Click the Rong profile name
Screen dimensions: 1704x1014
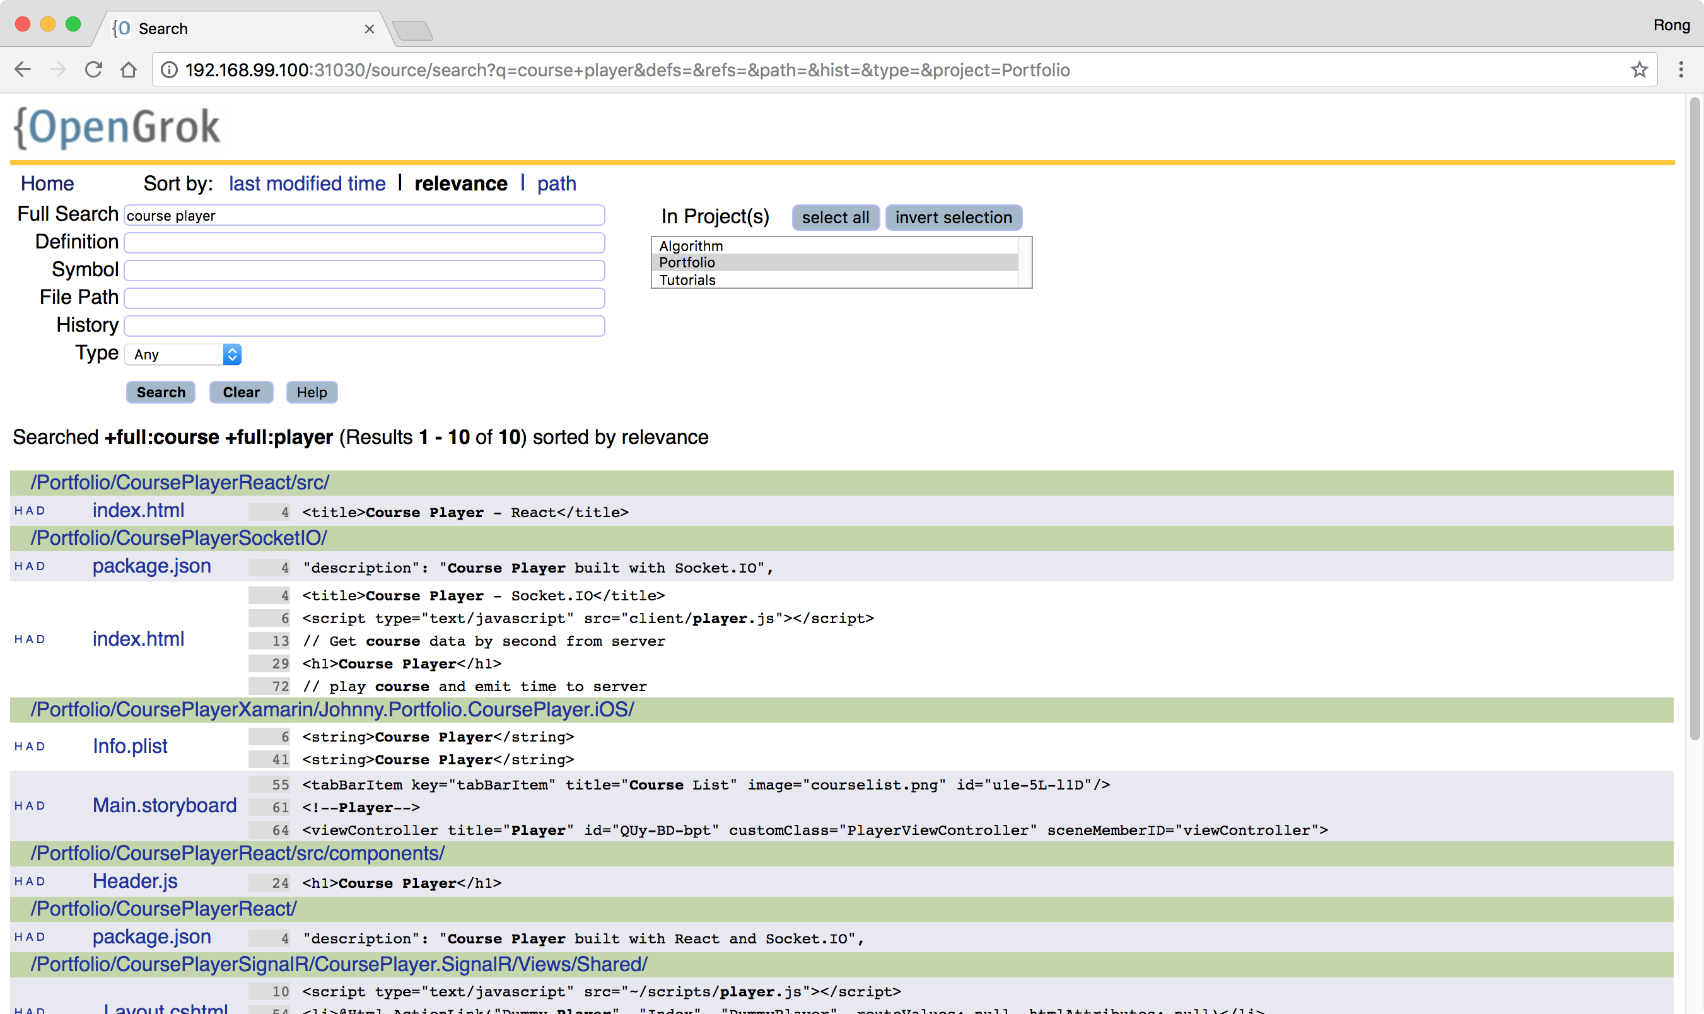tap(1671, 25)
